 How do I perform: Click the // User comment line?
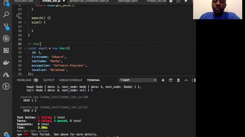[x=34, y=44]
